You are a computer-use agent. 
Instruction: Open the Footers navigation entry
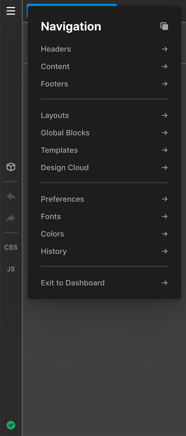(54, 84)
